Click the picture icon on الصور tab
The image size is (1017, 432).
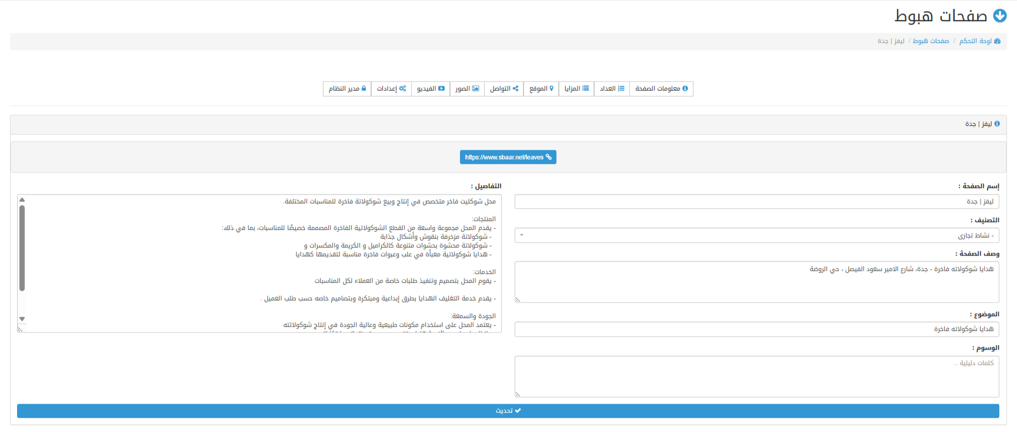[476, 89]
